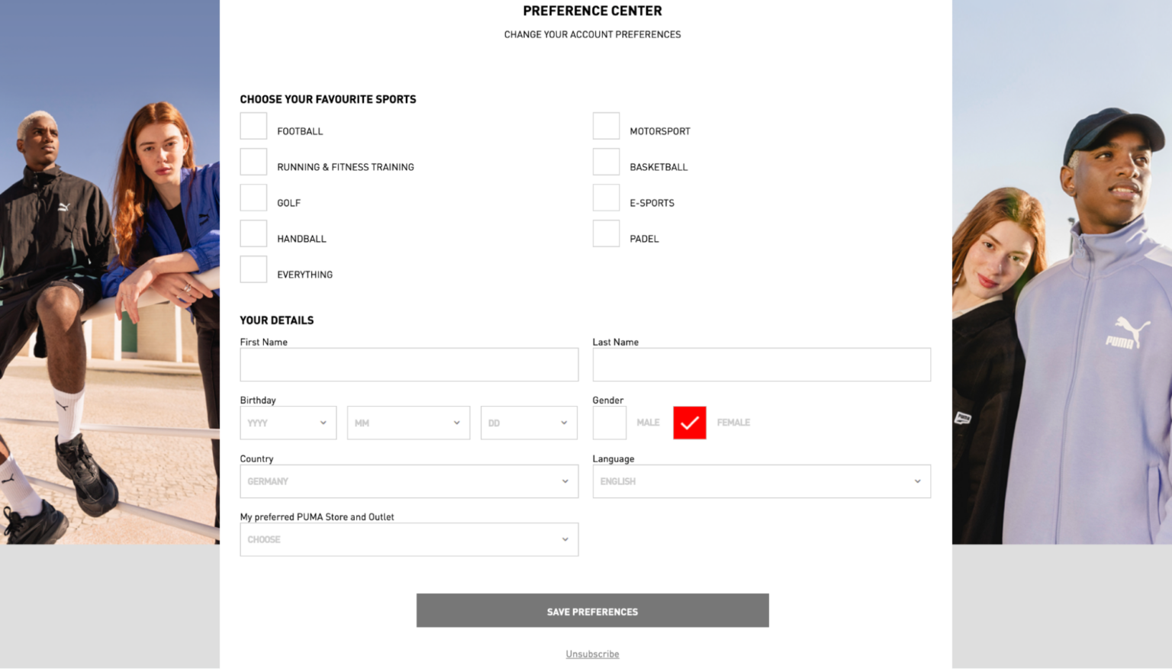Select MALE gender option
This screenshot has width=1172, height=669.
609,423
